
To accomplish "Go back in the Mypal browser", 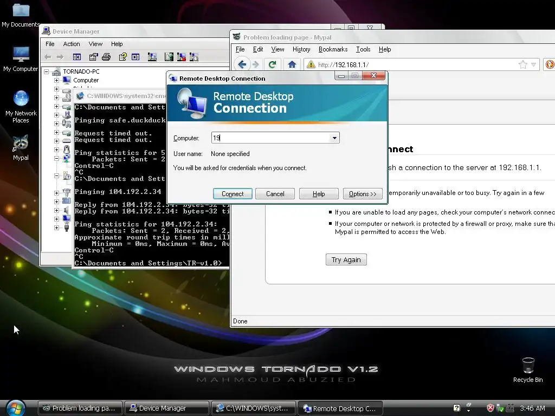I will pos(242,64).
